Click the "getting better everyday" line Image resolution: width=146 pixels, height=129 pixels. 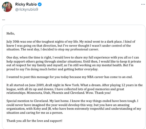(x=52, y=69)
